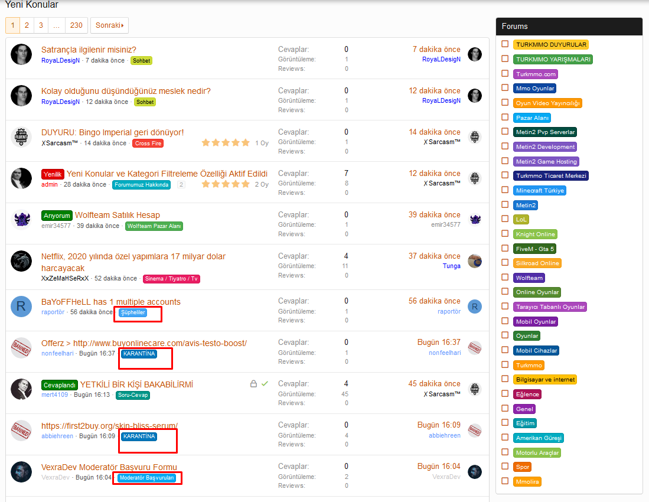Check the TURKMMO YARIŞMALARI forum filter
649x502 pixels.
(x=505, y=59)
